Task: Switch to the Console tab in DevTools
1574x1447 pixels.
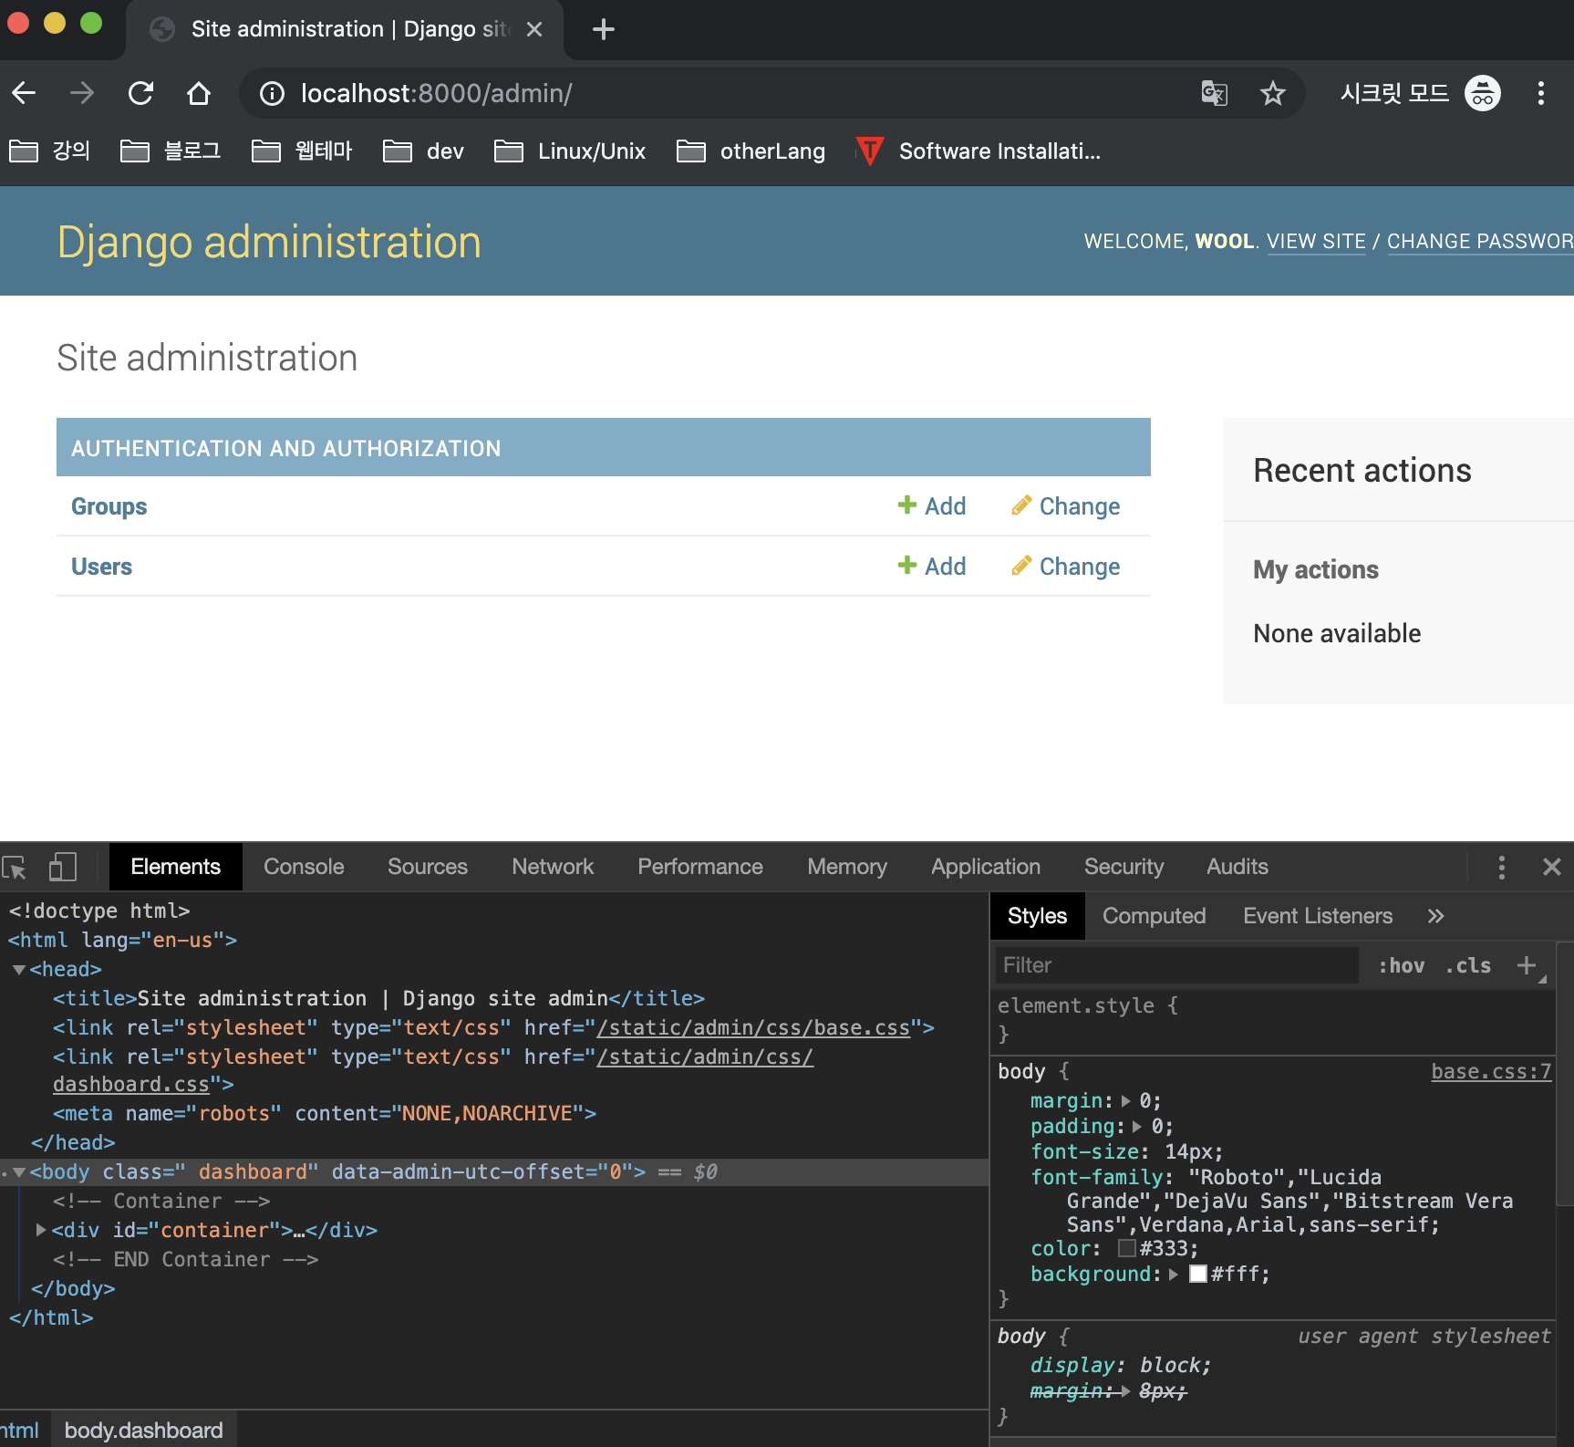Action: tap(304, 867)
